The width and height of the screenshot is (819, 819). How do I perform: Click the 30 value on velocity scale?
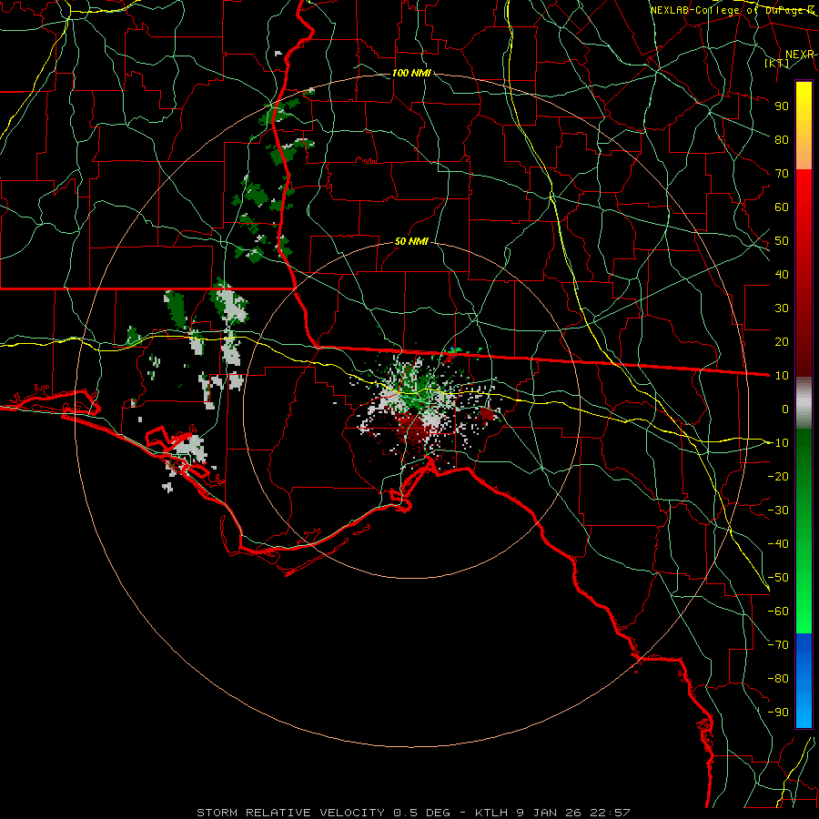pos(782,308)
